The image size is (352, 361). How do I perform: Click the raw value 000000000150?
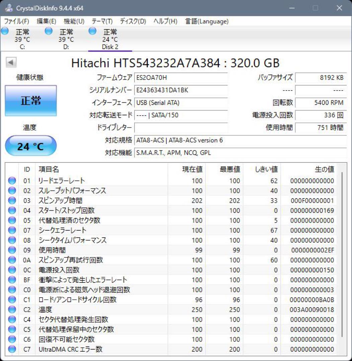tap(312, 270)
